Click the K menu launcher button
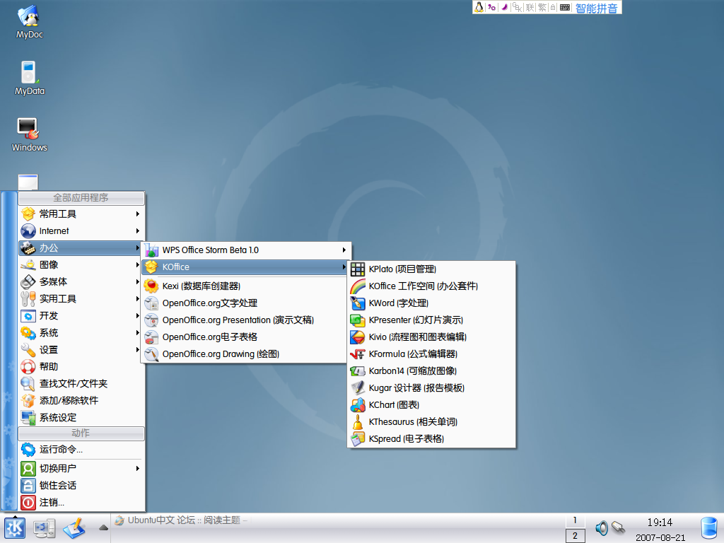Viewport: 724px width, 543px height. point(15,527)
